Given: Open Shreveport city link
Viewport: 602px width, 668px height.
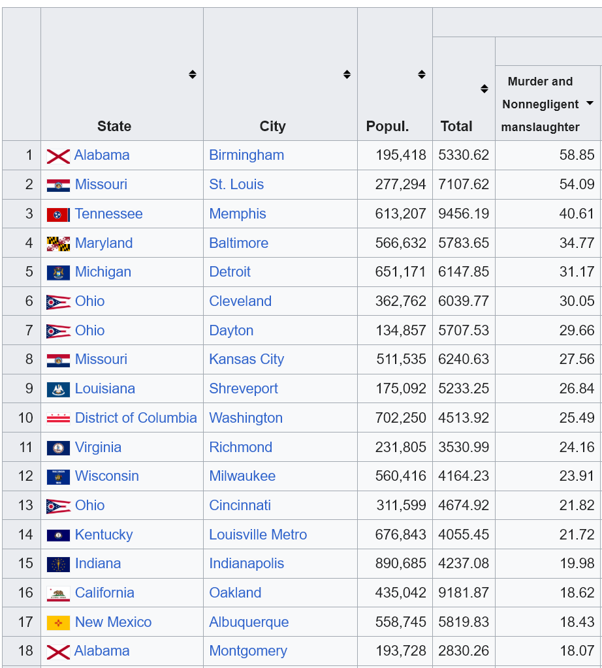Looking at the screenshot, I should (244, 389).
